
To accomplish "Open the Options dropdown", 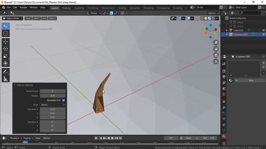I will click(213, 13).
